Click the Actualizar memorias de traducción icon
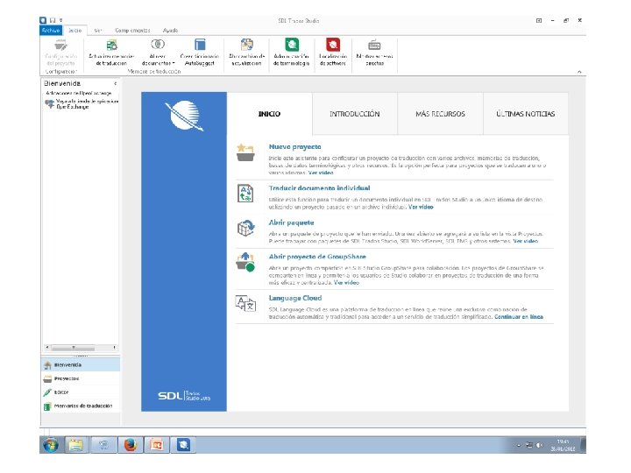This screenshot has height=473, width=631. pyautogui.click(x=111, y=45)
